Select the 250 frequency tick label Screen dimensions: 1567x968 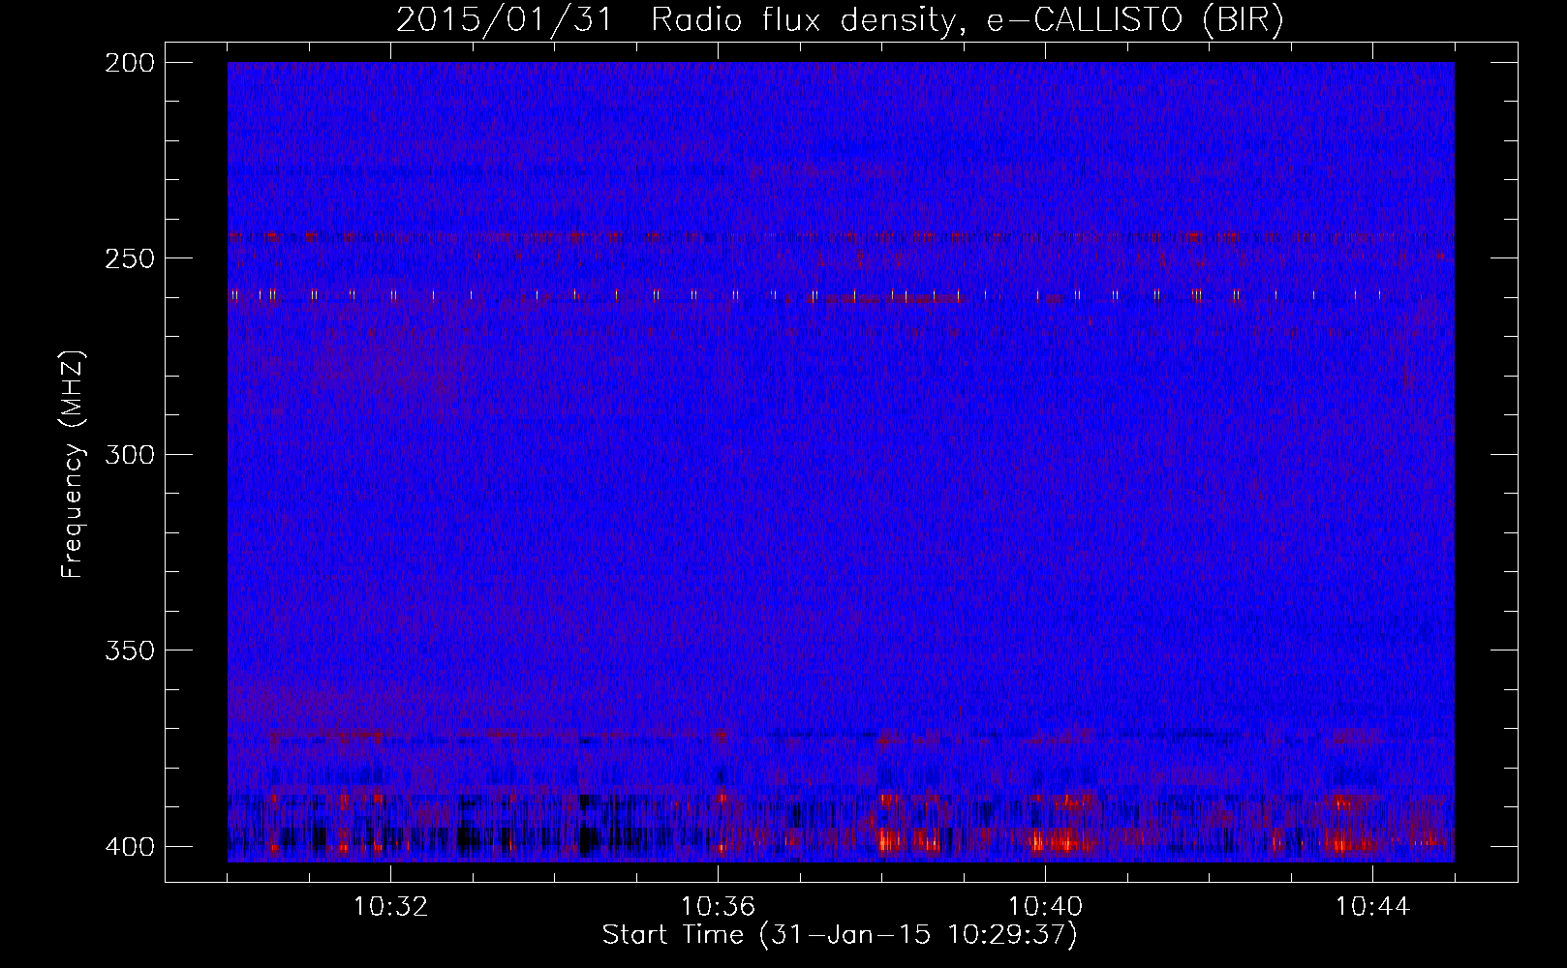[129, 258]
